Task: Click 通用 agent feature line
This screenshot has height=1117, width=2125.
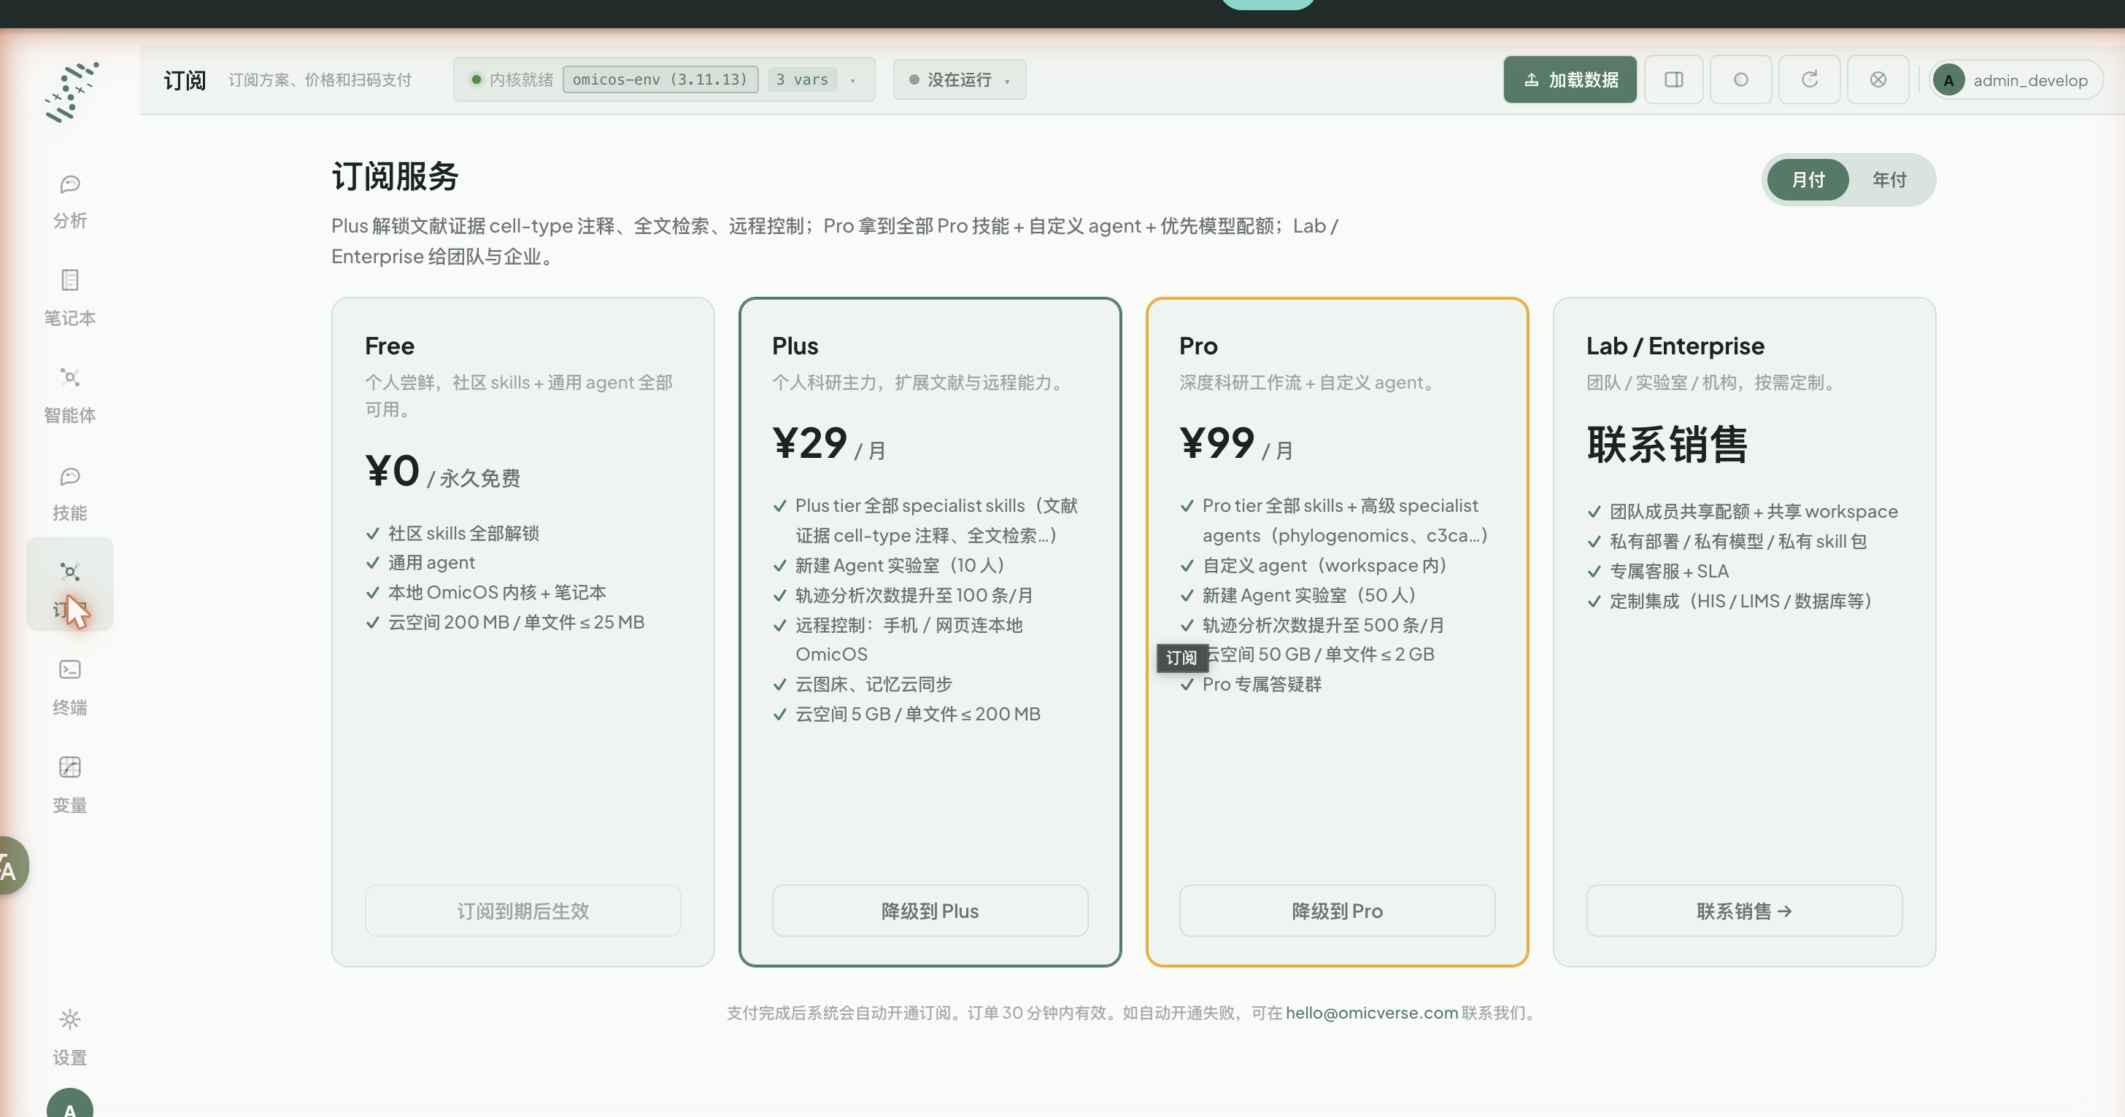Action: 431,563
